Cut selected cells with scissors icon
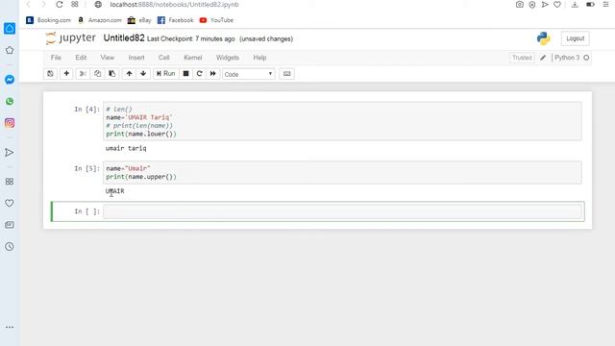 (83, 74)
